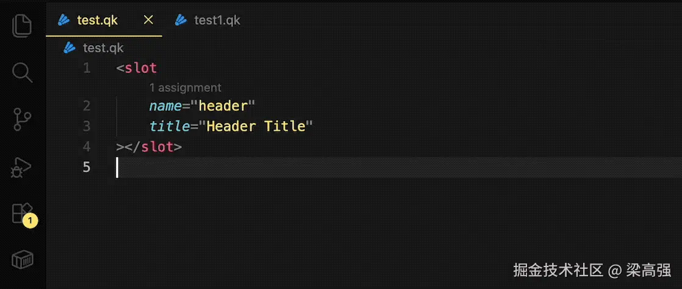
Task: Open the container box icon in sidebar
Action: pyautogui.click(x=22, y=260)
